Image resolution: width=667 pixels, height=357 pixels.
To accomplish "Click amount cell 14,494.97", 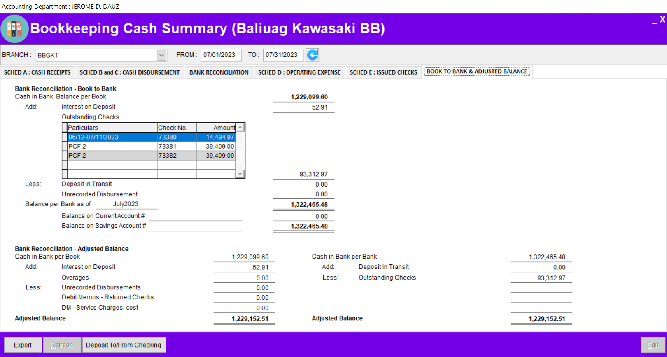I will click(x=216, y=137).
